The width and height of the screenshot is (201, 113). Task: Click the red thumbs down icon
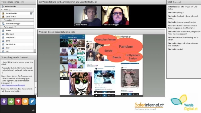pos(18,101)
